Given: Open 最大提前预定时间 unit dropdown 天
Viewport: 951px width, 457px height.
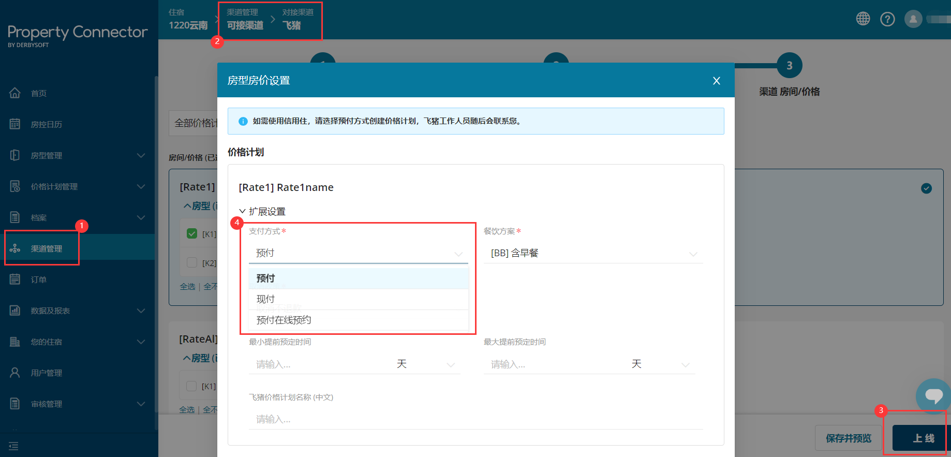Looking at the screenshot, I should click(x=661, y=364).
